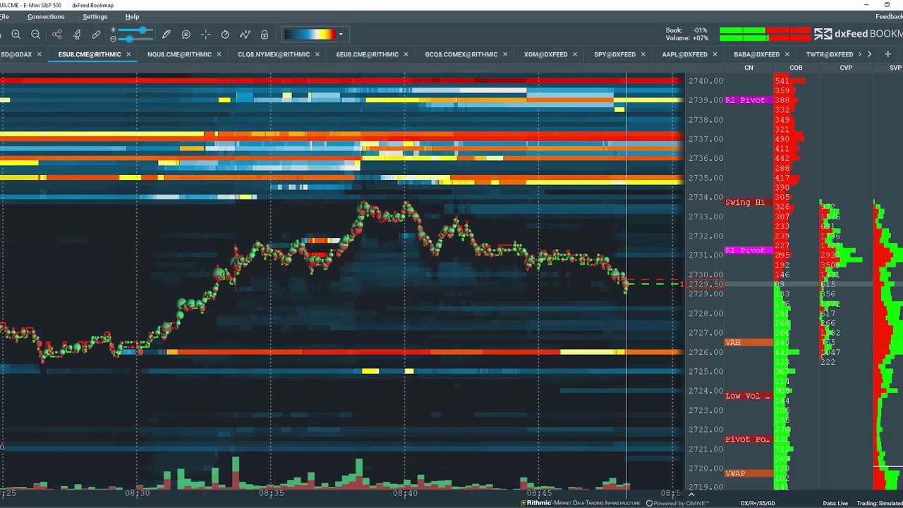Close the BABA@DXFEED tab

pos(787,54)
